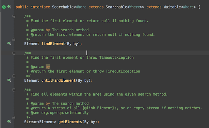Click the implementations gutter icon beside findElement
The image size is (209, 128).
(9, 43)
